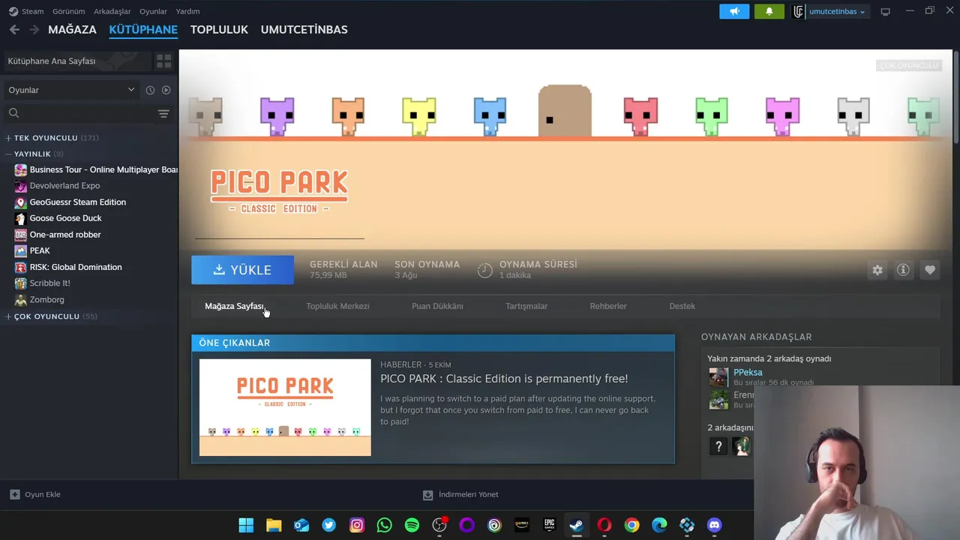The width and height of the screenshot is (960, 540).
Task: Open the Big Picture mode monitor icon
Action: point(885,11)
